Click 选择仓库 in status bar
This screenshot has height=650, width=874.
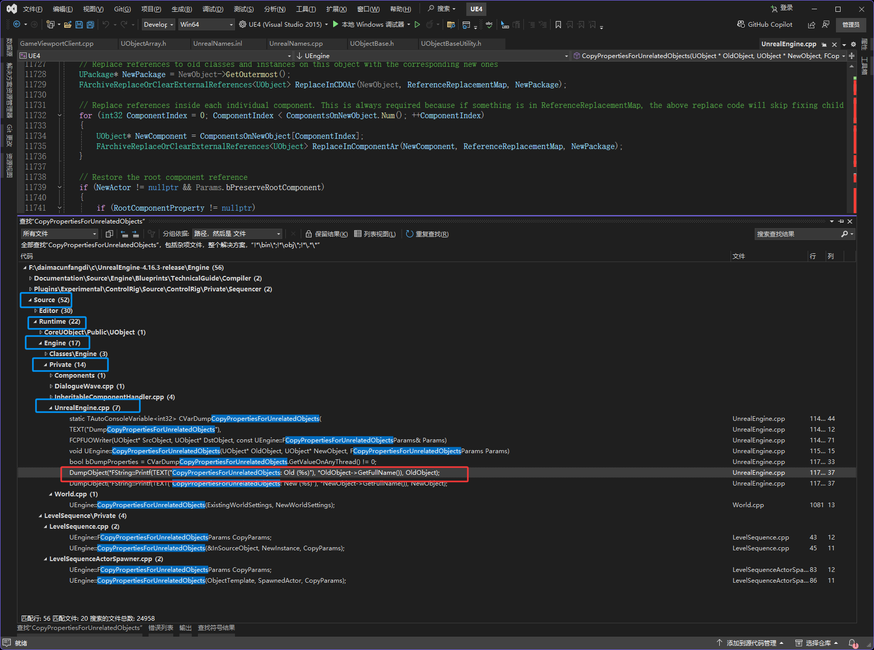817,643
